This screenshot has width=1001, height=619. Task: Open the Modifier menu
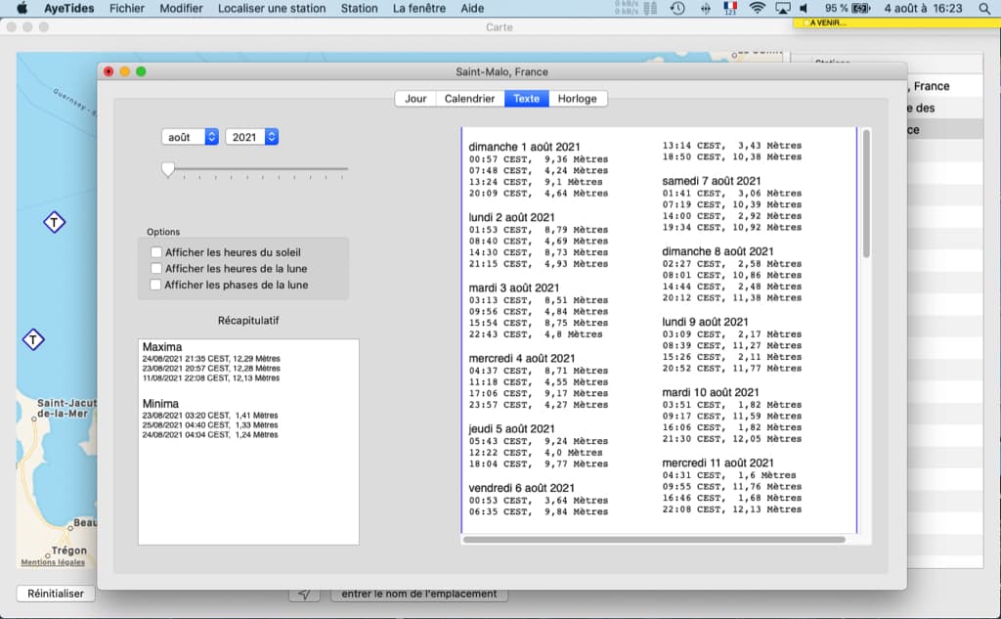(181, 8)
